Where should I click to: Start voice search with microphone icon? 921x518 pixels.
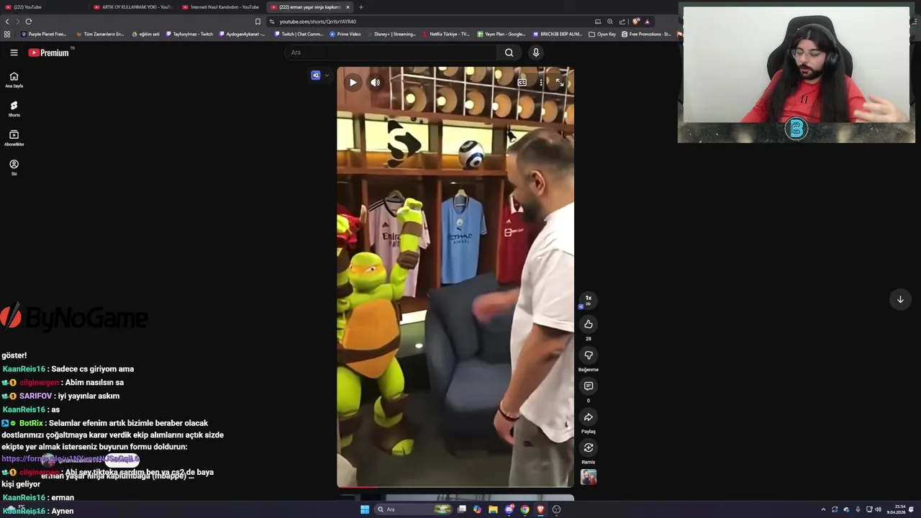coord(535,53)
